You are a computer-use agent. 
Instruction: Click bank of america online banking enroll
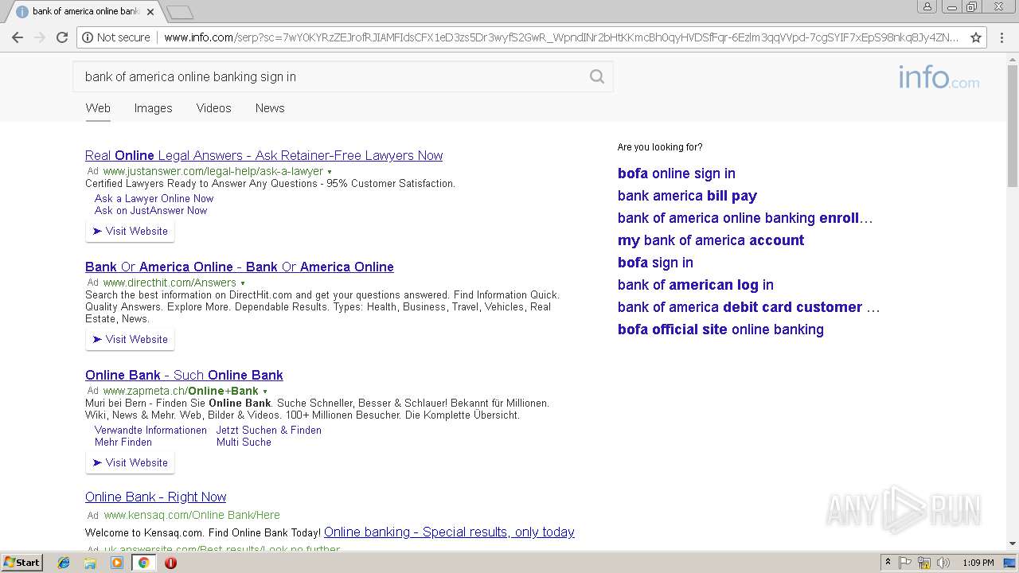coord(745,218)
